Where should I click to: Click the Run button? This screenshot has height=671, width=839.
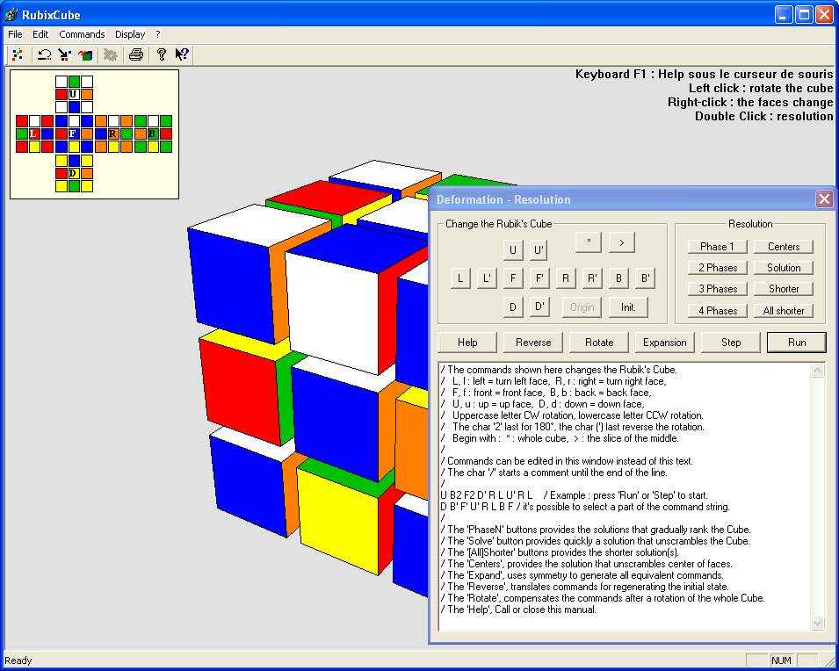pyautogui.click(x=797, y=343)
